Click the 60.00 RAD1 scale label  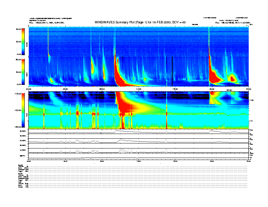tap(18, 60)
